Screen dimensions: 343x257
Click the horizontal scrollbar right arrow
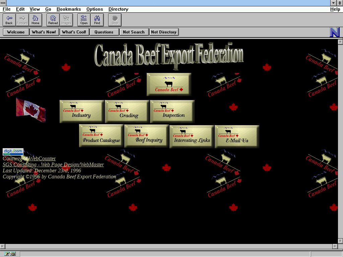335,246
